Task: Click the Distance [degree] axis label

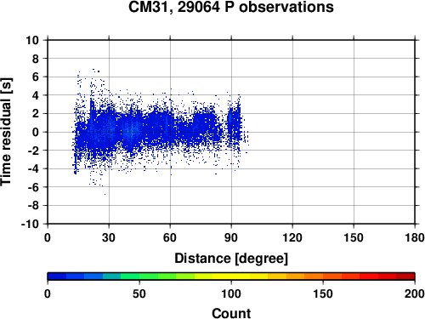Action: tap(231, 259)
